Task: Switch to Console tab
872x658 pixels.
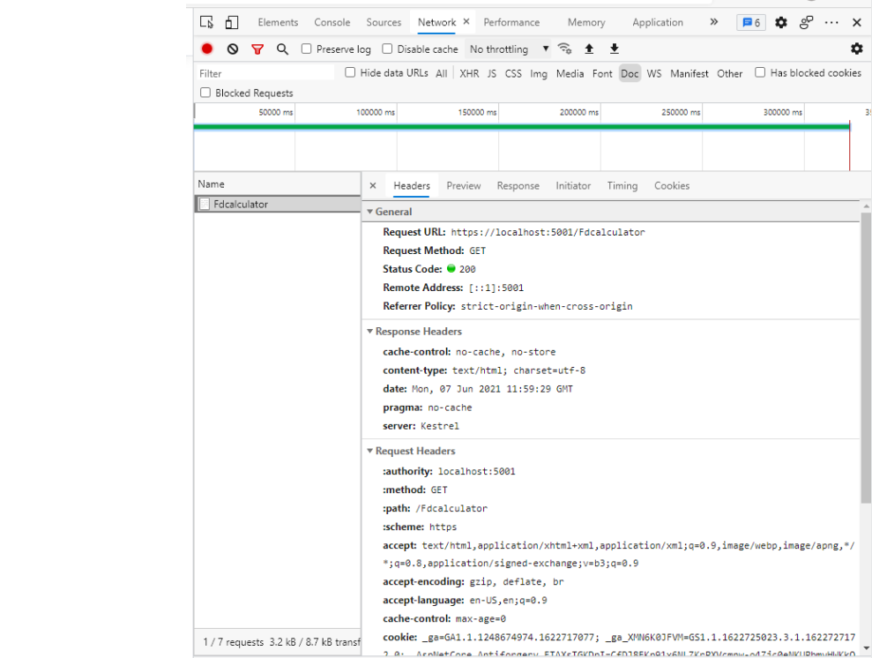Action: click(332, 22)
